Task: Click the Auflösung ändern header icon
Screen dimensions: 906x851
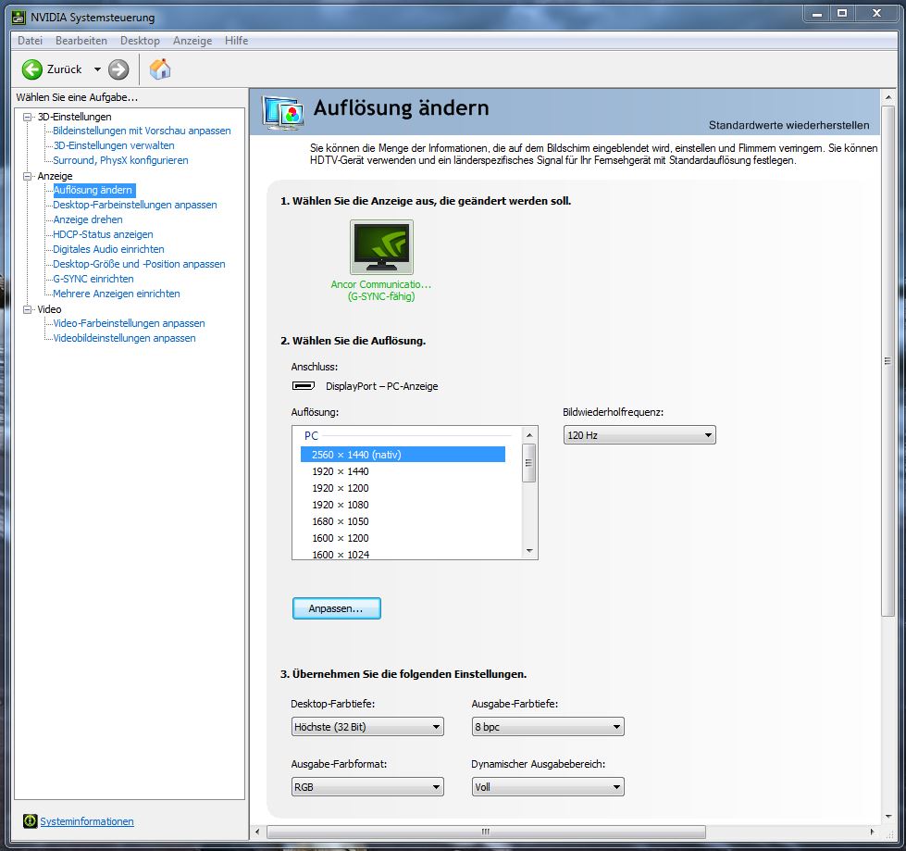Action: point(282,112)
